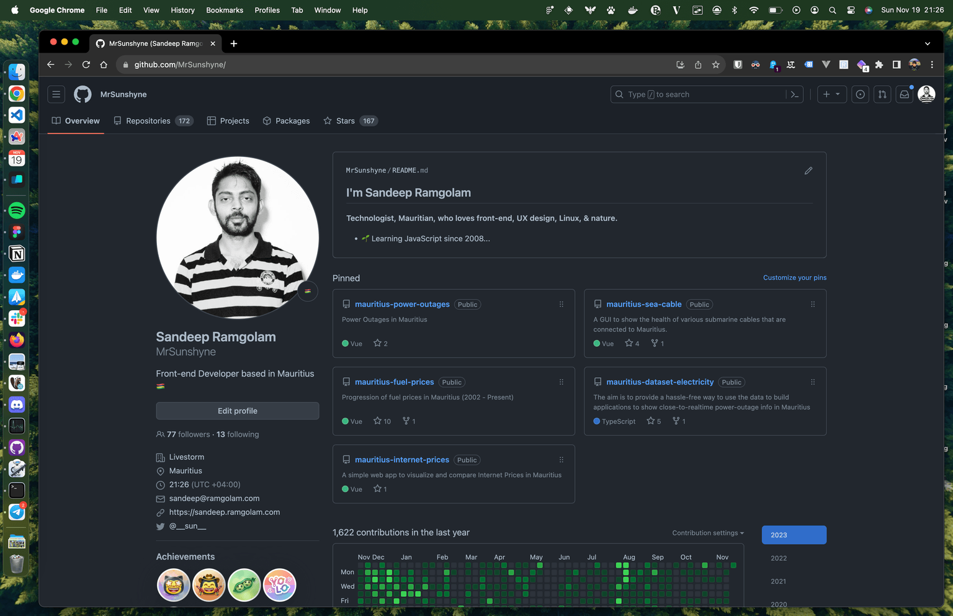
Task: Open the Profiles menu in menu bar
Action: tap(267, 10)
